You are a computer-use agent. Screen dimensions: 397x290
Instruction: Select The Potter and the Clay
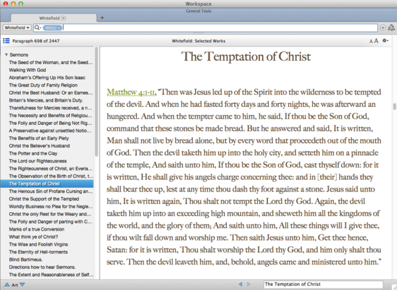[x=33, y=153]
